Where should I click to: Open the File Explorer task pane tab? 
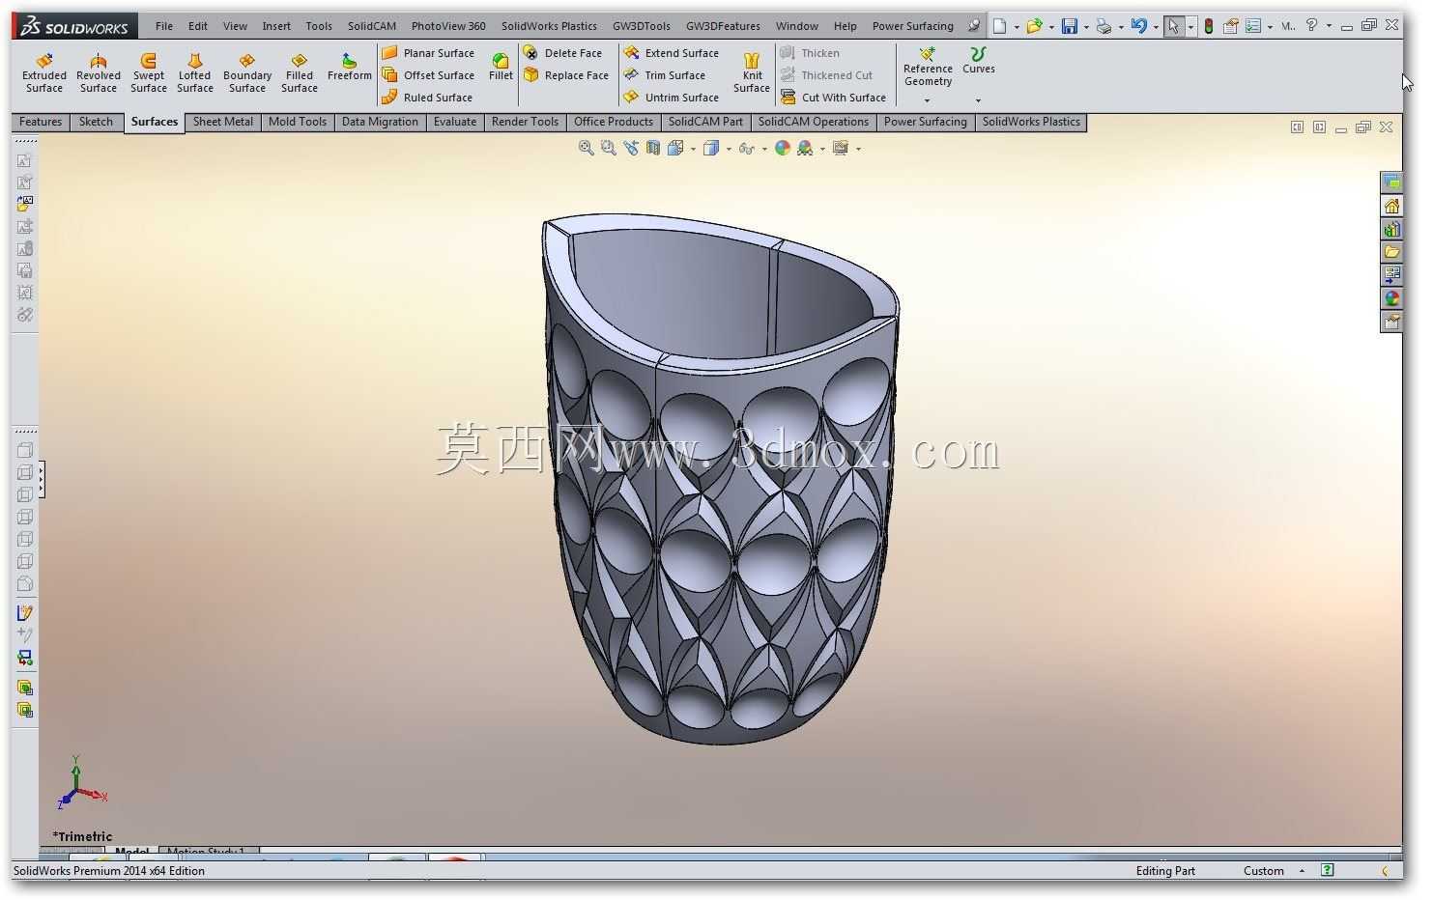(x=1392, y=252)
